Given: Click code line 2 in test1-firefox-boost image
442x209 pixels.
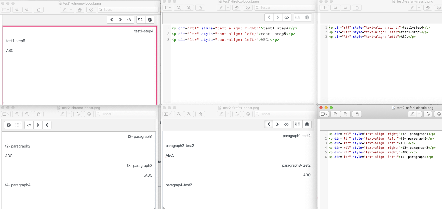Looking at the screenshot, I should (233, 34).
